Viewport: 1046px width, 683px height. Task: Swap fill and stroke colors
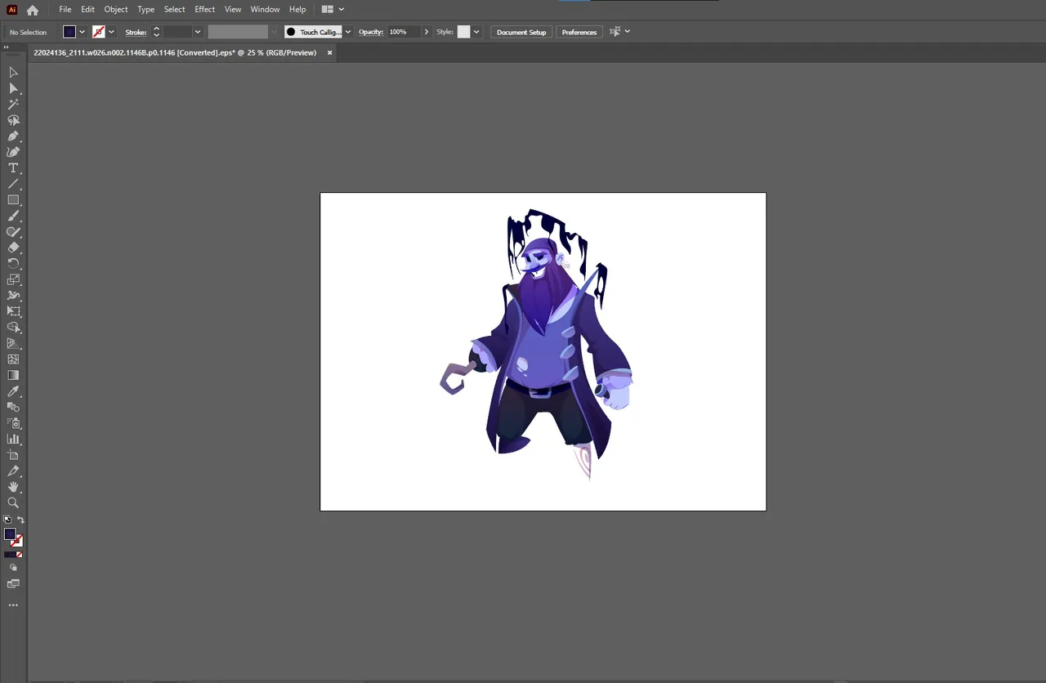(20, 520)
